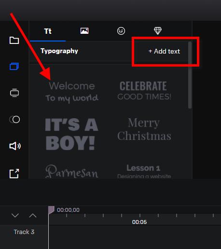Choose the Celebrate Good Times template
Screen dimensions: 221x249
pyautogui.click(x=144, y=91)
